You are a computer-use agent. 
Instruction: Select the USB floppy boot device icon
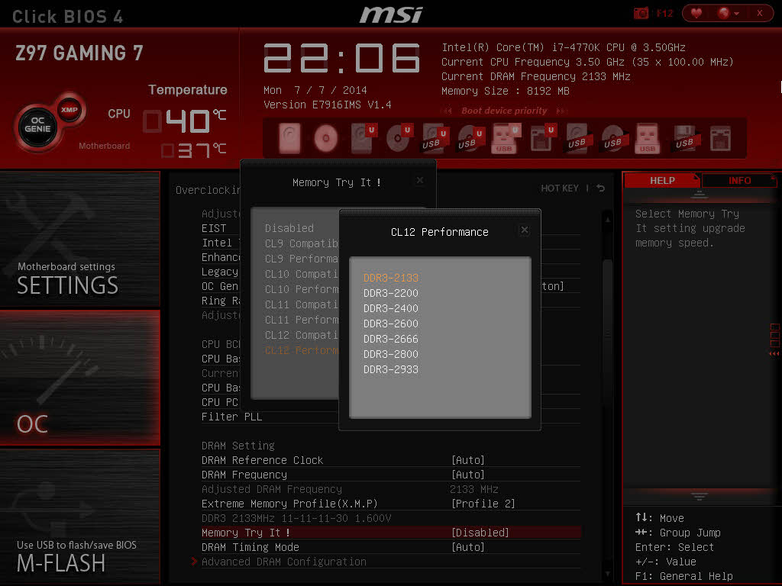[685, 138]
